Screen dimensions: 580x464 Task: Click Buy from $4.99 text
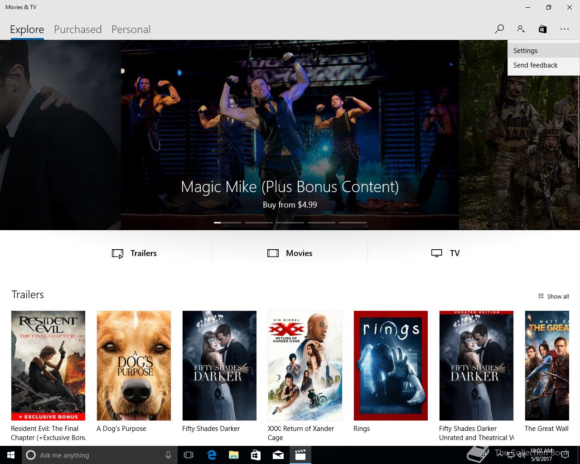coord(290,205)
